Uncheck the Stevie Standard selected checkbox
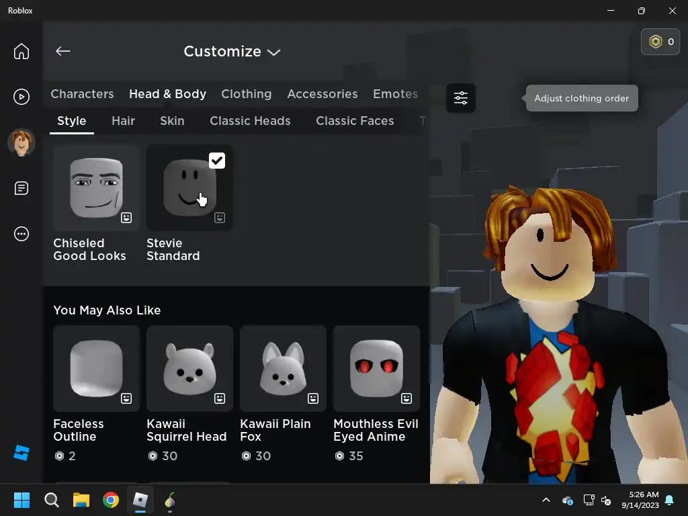688x516 pixels. click(x=217, y=161)
